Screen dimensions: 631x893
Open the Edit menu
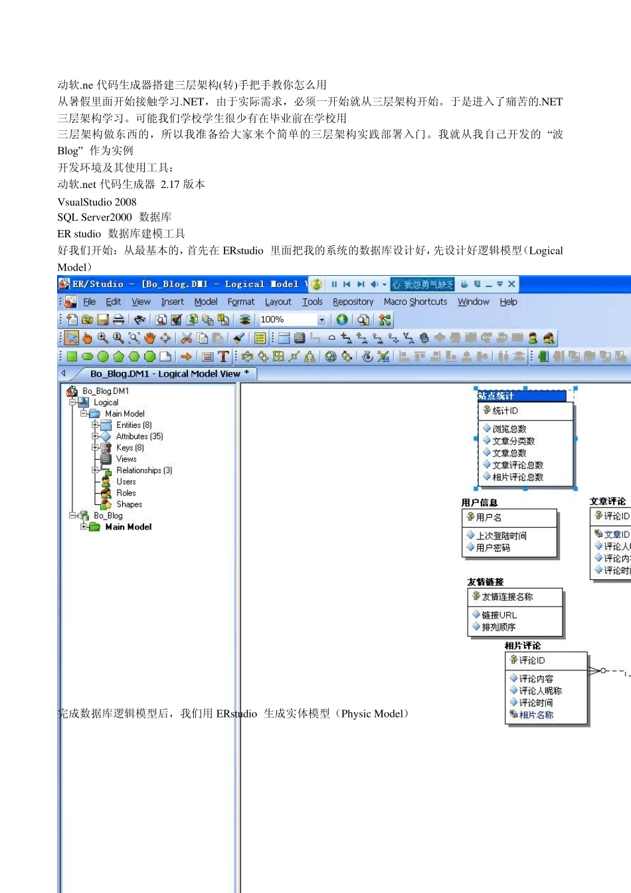(114, 302)
